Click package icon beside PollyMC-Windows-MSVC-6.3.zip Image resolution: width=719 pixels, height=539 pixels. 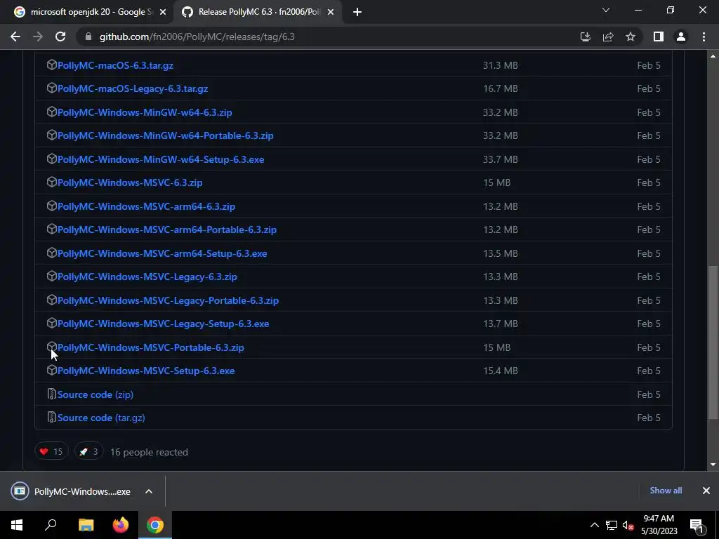pyautogui.click(x=52, y=182)
